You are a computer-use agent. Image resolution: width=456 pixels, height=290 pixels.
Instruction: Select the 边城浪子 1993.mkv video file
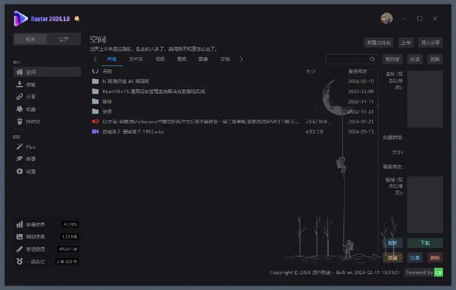[x=133, y=132]
